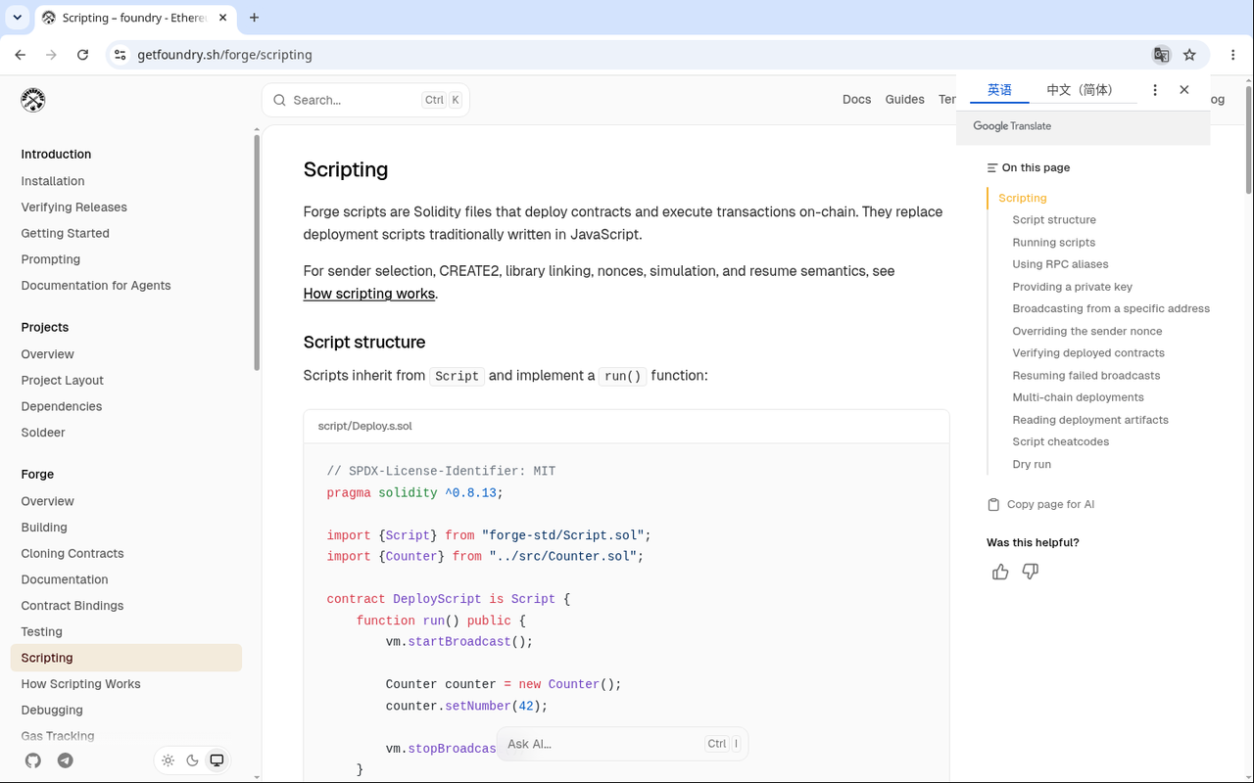
Task: Open Chrome three-dot menu
Action: (x=1233, y=55)
